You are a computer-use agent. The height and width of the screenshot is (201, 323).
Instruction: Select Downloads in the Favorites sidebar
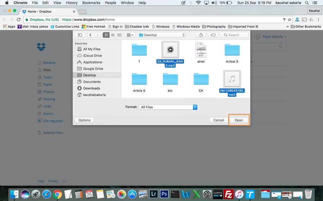(x=92, y=88)
